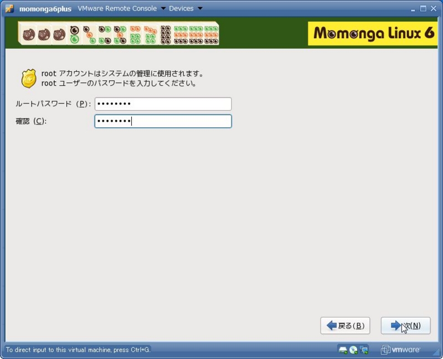Image resolution: width=443 pixels, height=359 pixels.
Task: Focus the ルートパスワード (P) field
Action: (x=163, y=104)
